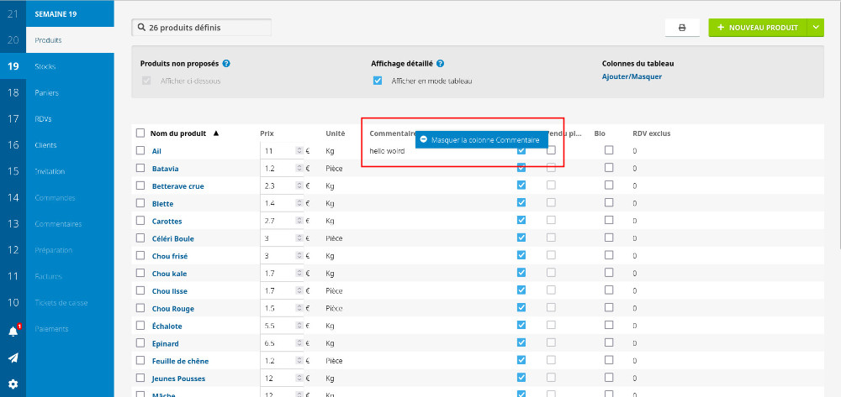This screenshot has width=841, height=397.
Task: Click help icon beside Affichage détaillé
Action: (x=441, y=63)
